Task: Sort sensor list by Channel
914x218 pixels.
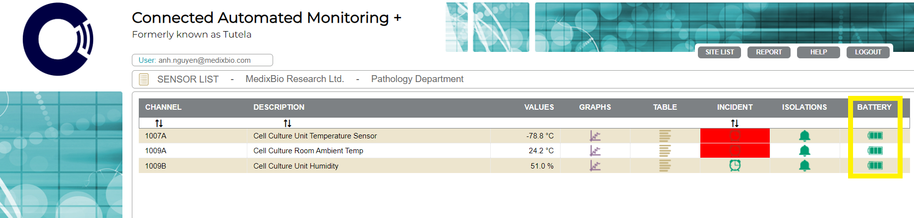Action: click(x=159, y=123)
